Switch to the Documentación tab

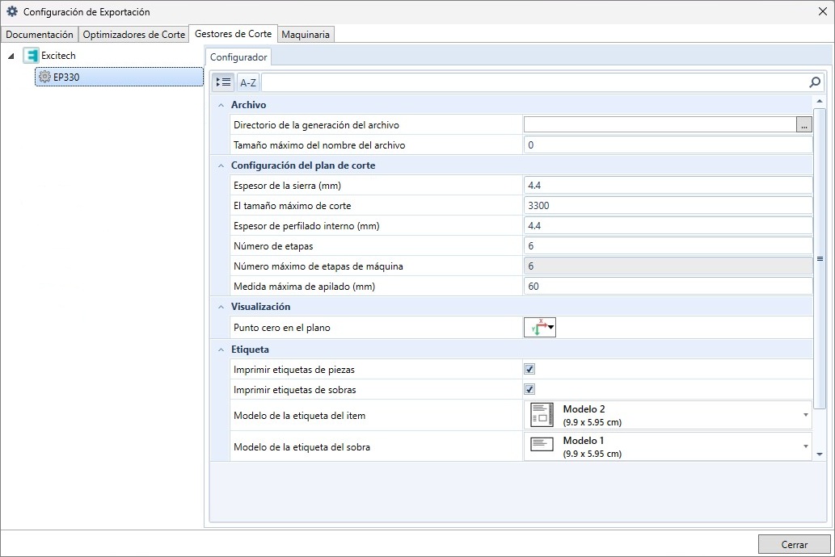point(40,34)
